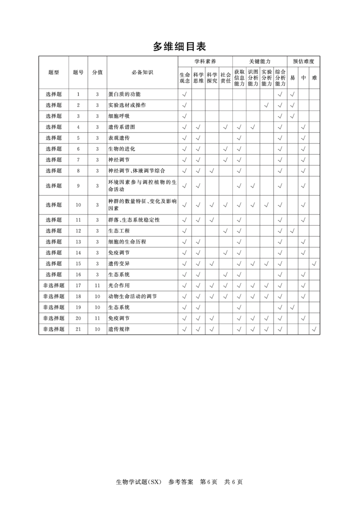Click the second merged group header
359x508 pixels.
point(258,61)
